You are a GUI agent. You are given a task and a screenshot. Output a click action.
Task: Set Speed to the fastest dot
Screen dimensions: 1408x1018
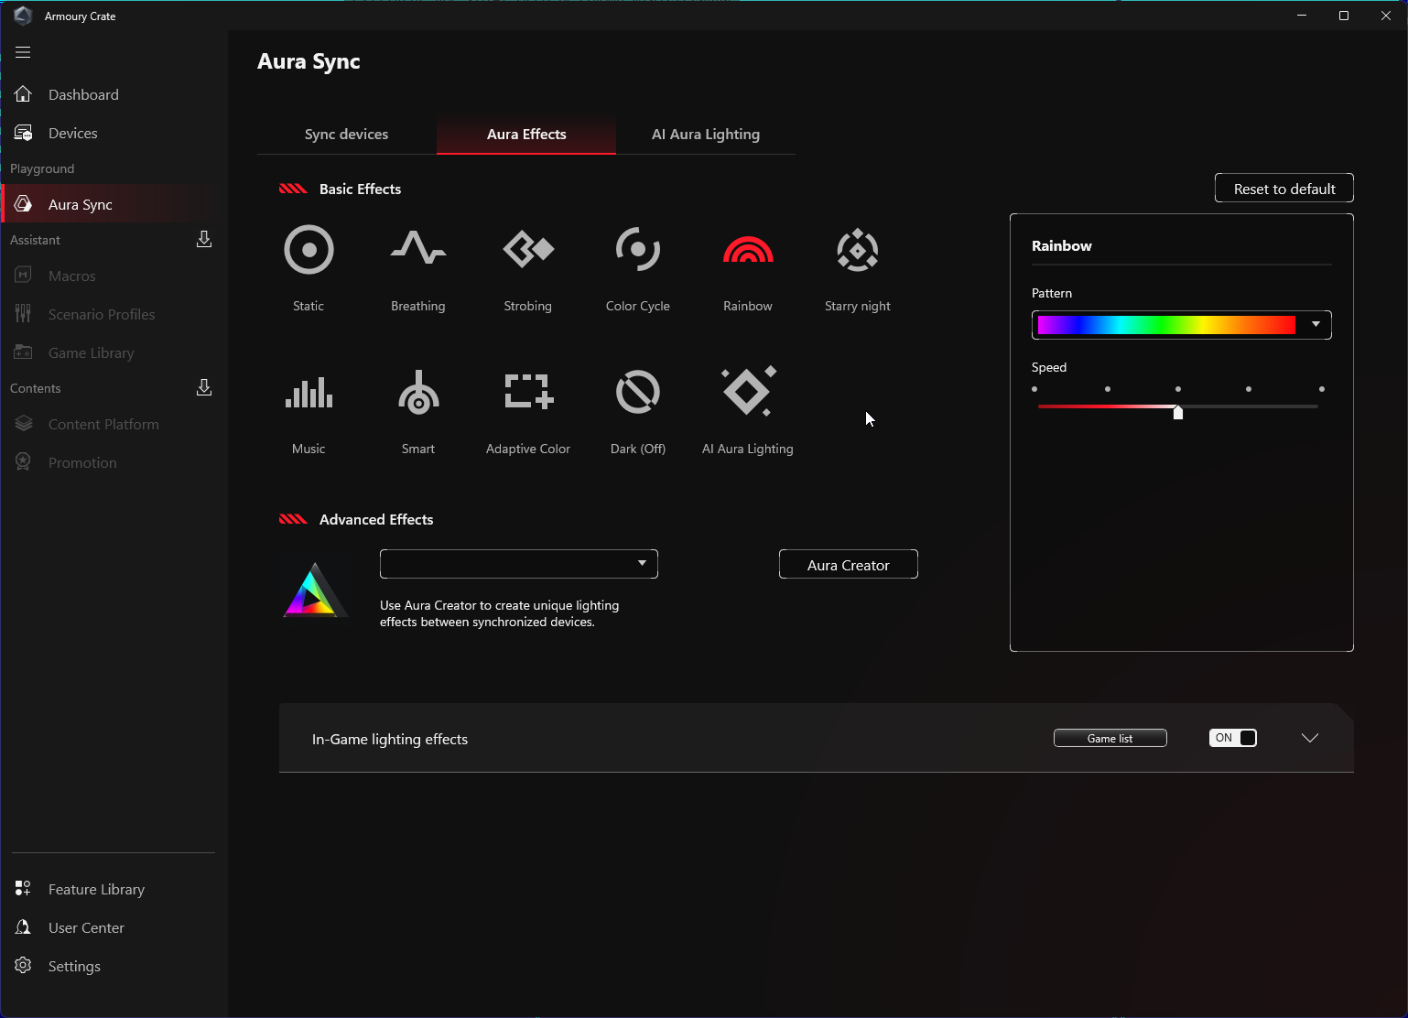click(x=1322, y=389)
